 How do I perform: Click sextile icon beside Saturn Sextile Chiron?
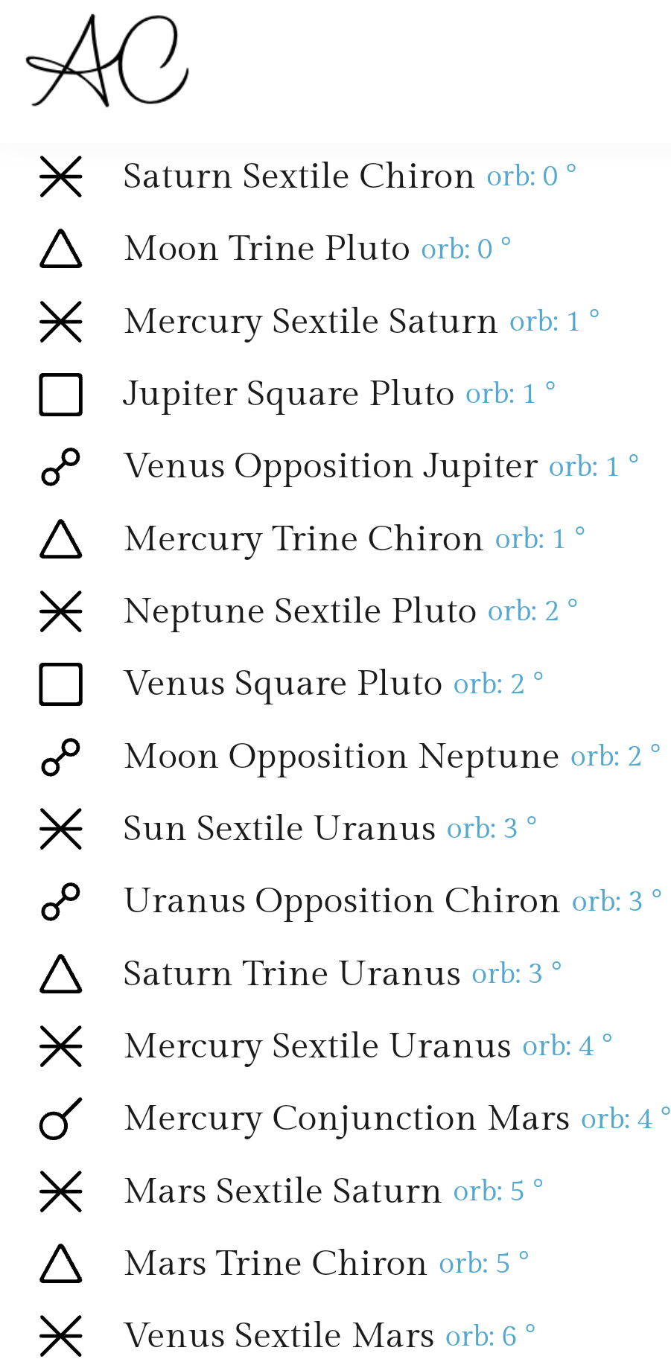point(60,176)
